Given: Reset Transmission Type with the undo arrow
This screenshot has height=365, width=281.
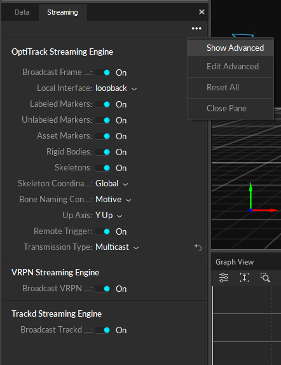Looking at the screenshot, I should 198,247.
